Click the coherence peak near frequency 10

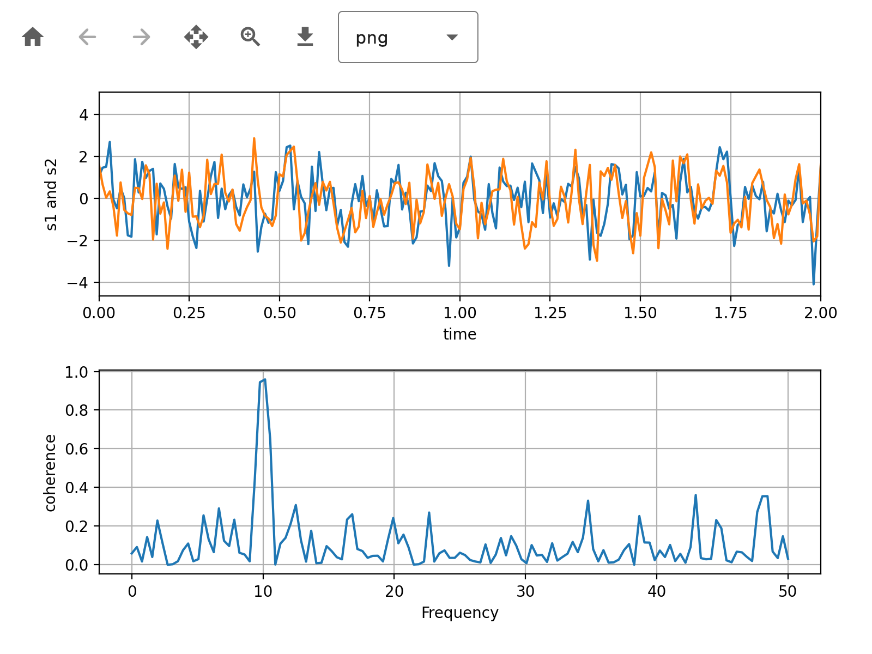click(x=264, y=379)
